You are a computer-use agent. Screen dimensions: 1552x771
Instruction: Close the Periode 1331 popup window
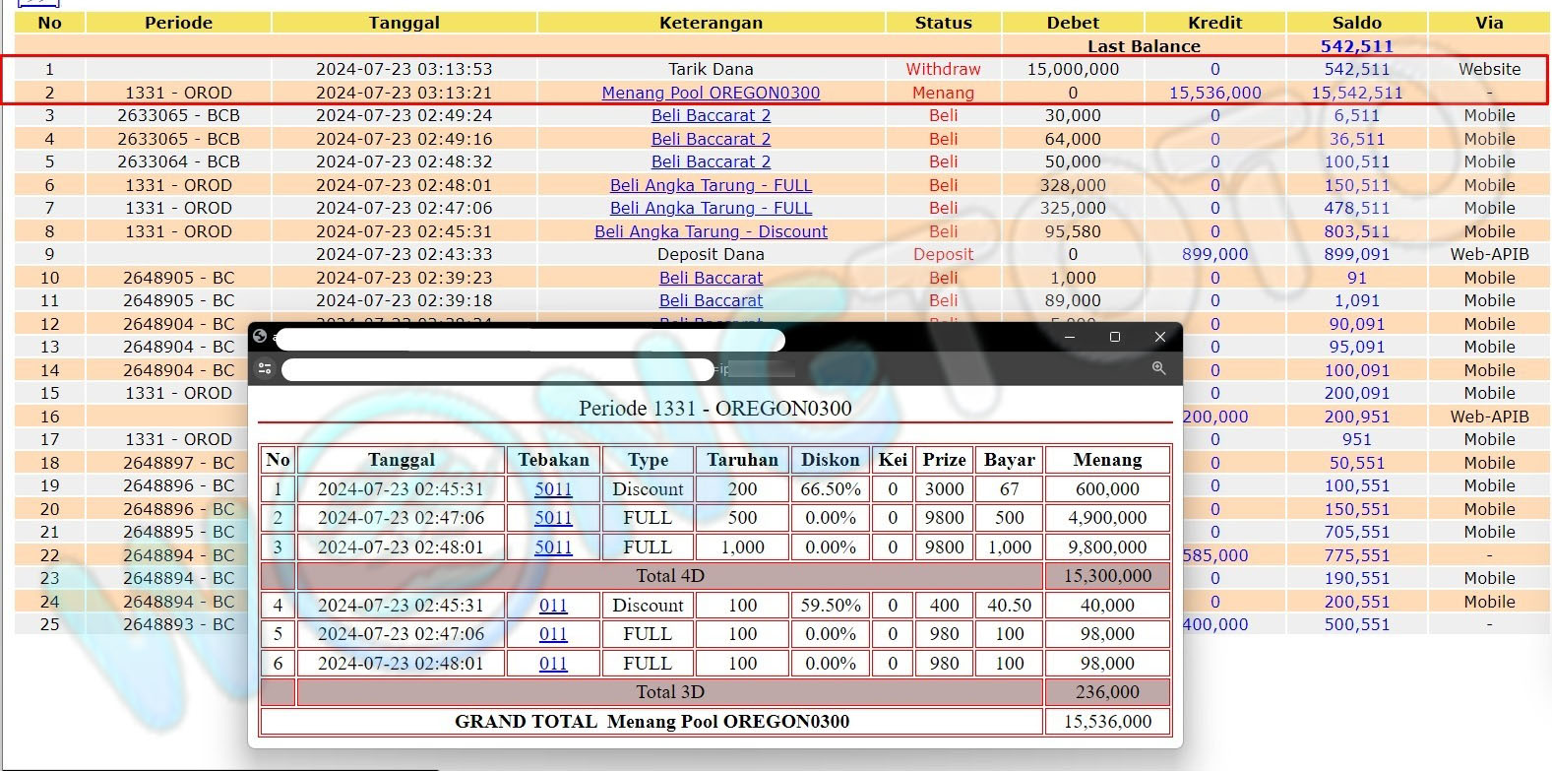[x=1159, y=337]
